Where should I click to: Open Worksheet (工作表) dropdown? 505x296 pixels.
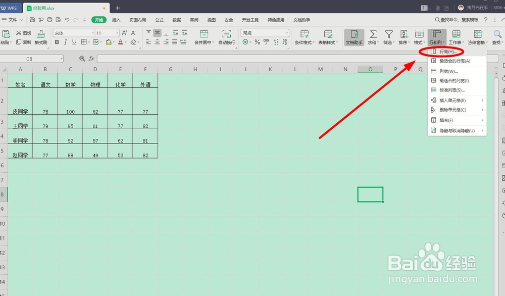(x=457, y=37)
